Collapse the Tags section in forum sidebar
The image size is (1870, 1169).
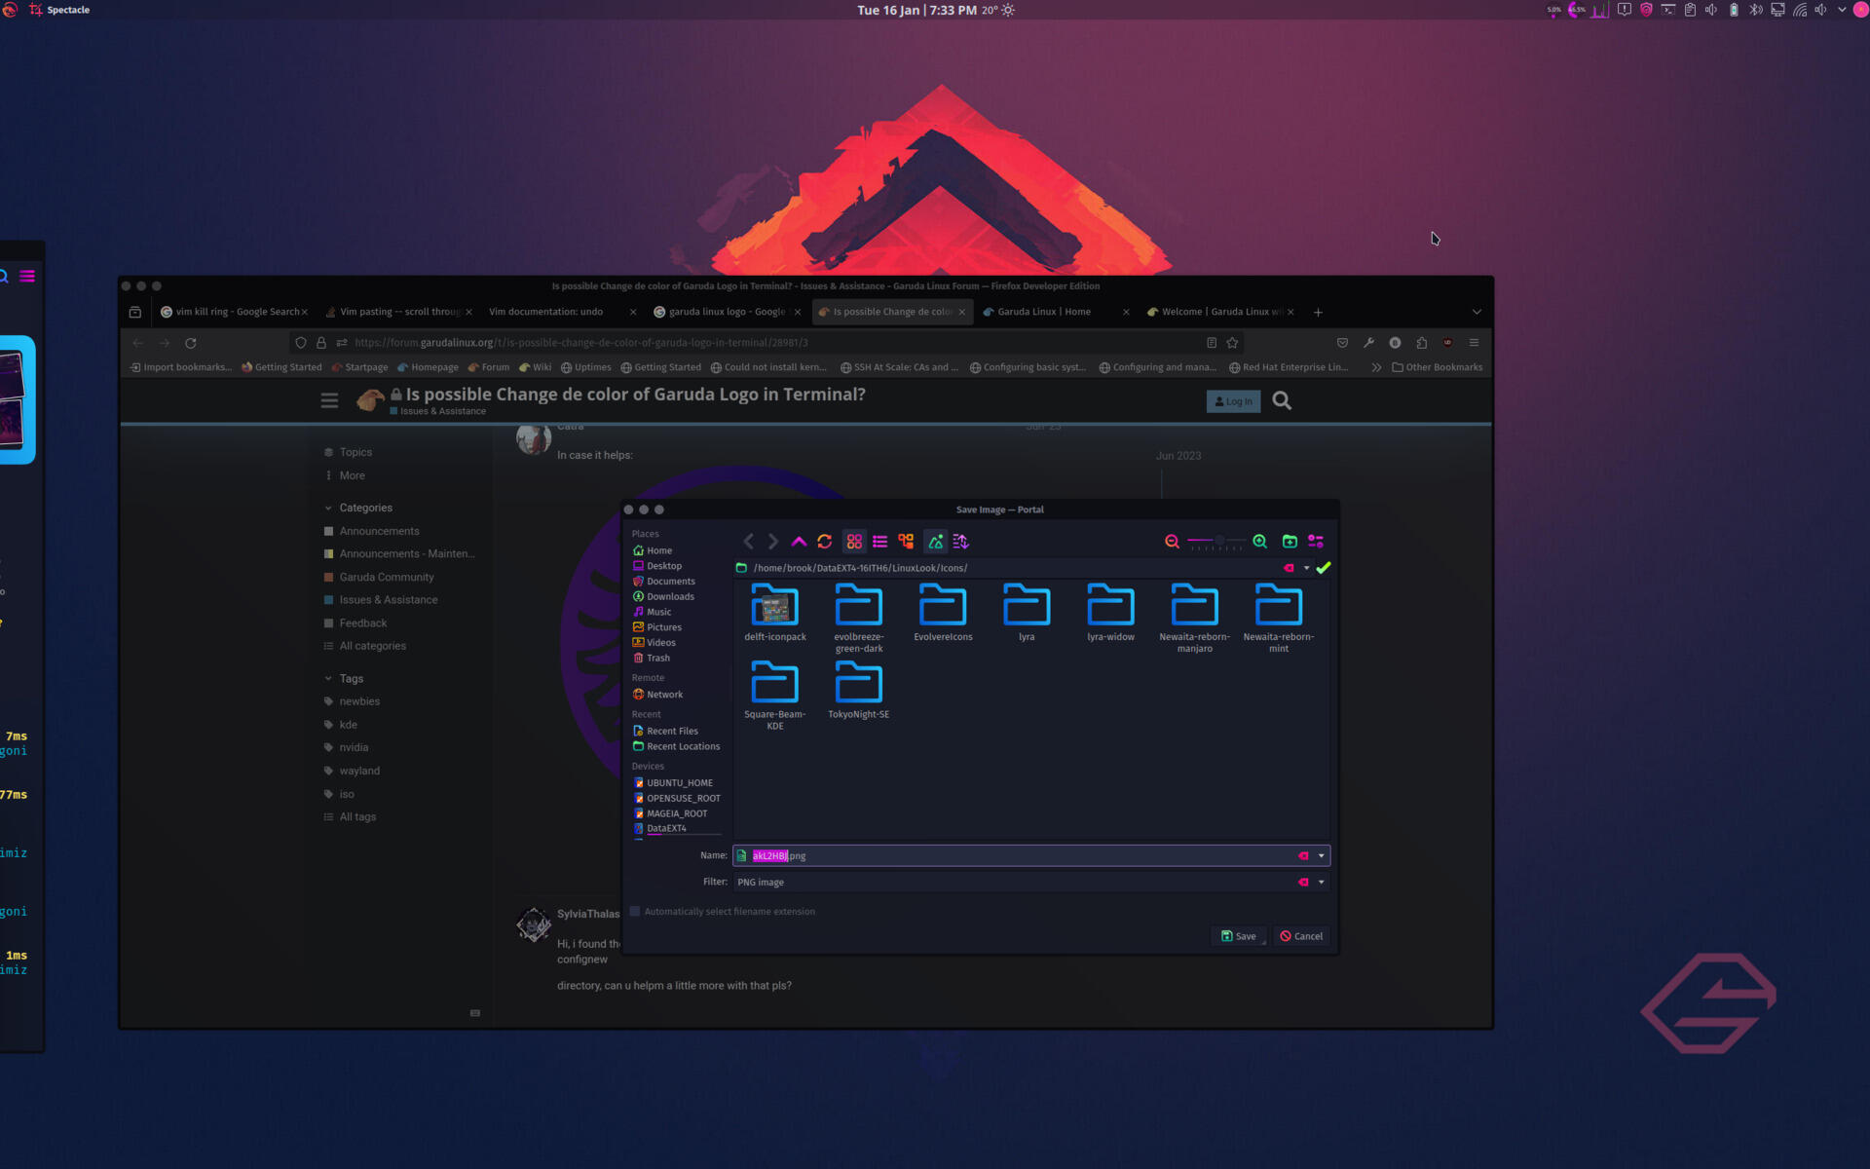coord(328,679)
